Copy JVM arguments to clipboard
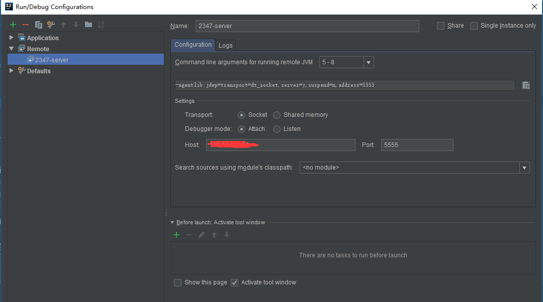The image size is (543, 302). (526, 85)
